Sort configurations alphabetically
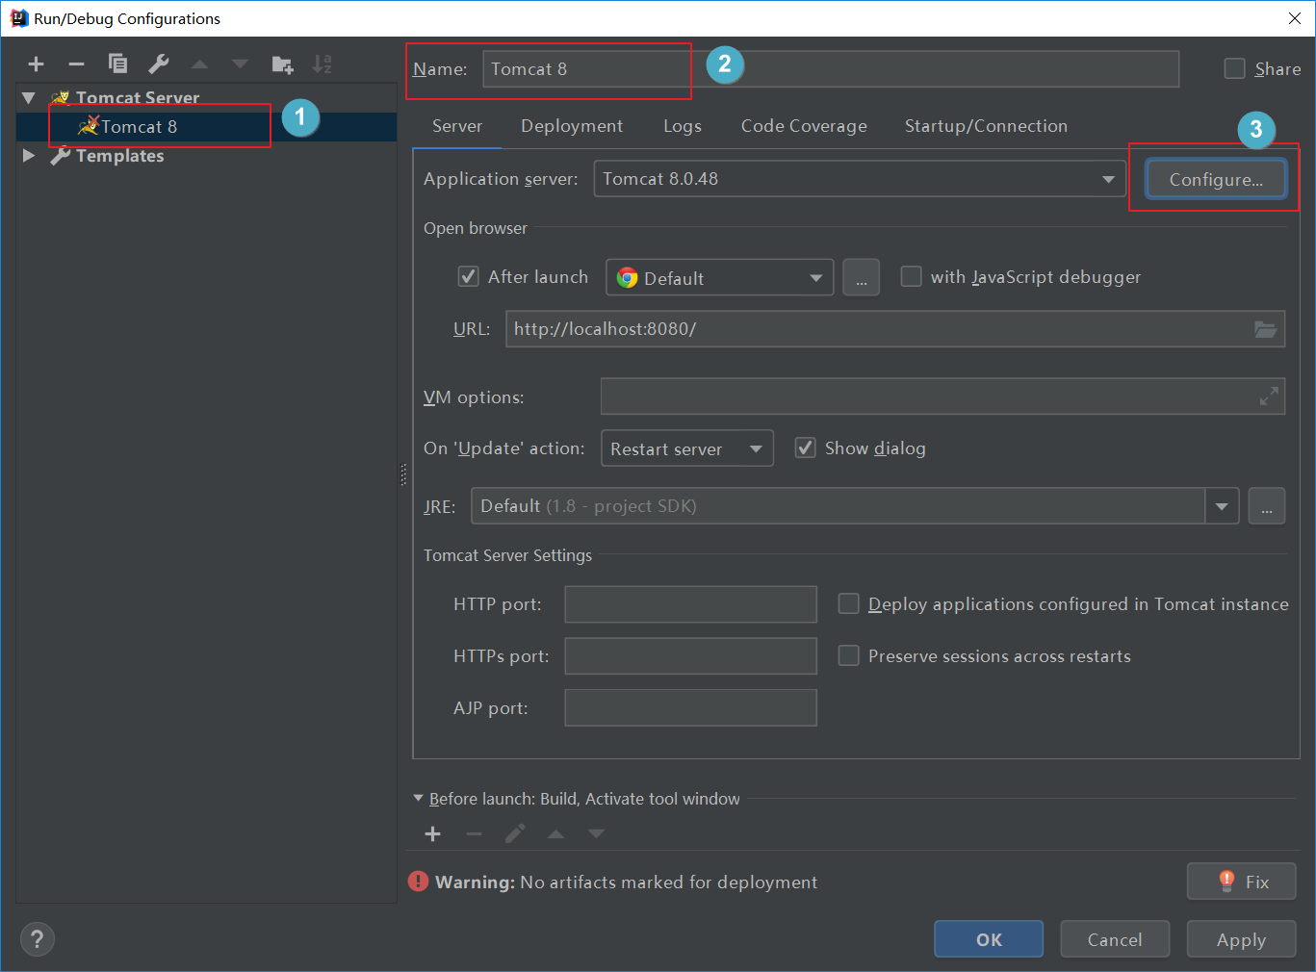Viewport: 1316px width, 972px height. [x=323, y=64]
